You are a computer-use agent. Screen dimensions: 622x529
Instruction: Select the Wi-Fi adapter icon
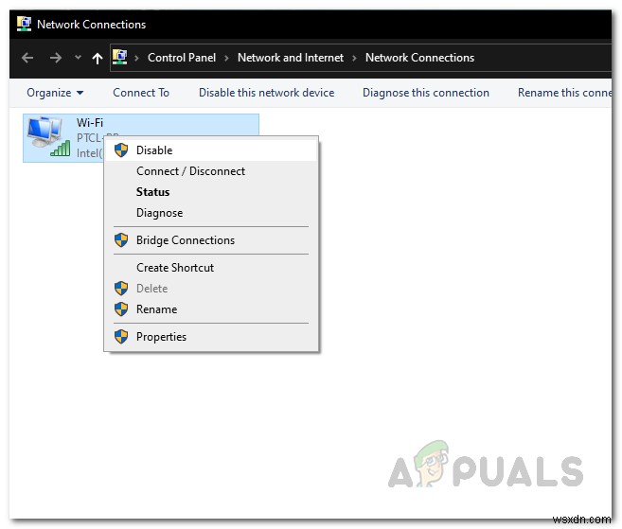pyautogui.click(x=48, y=136)
